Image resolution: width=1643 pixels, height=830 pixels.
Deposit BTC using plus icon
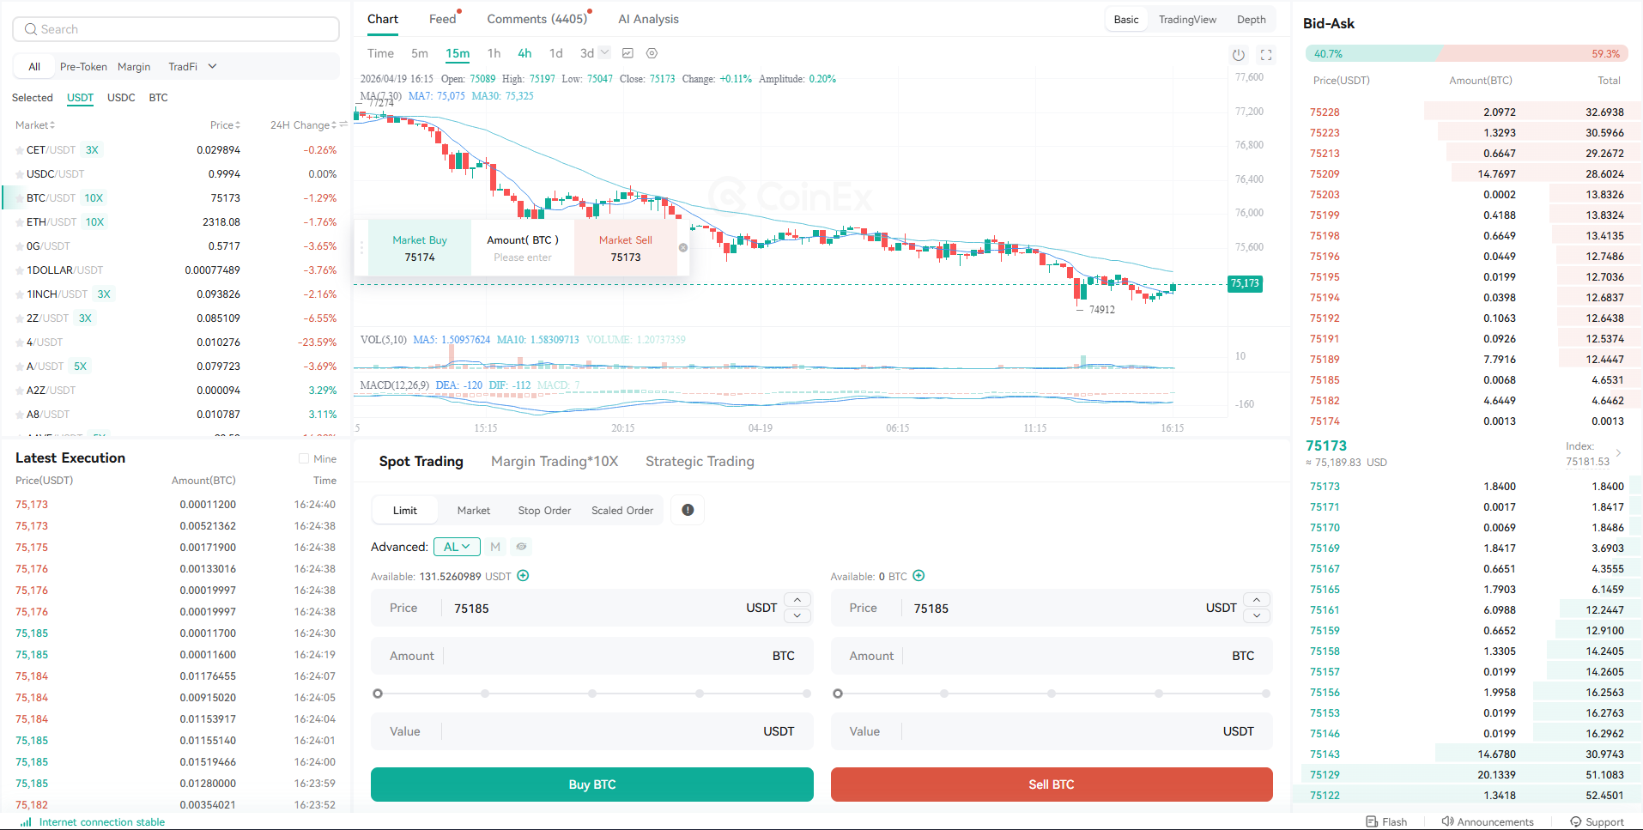click(919, 576)
